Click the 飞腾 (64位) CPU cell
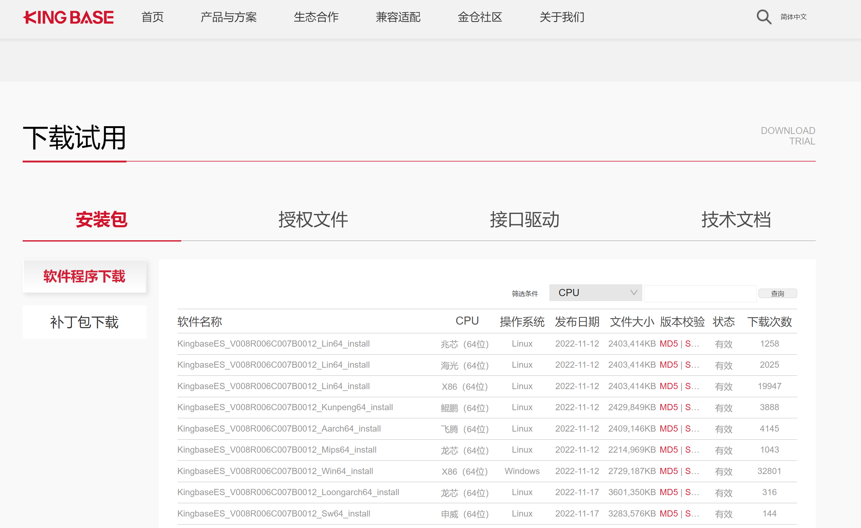The height and width of the screenshot is (528, 861). [465, 429]
